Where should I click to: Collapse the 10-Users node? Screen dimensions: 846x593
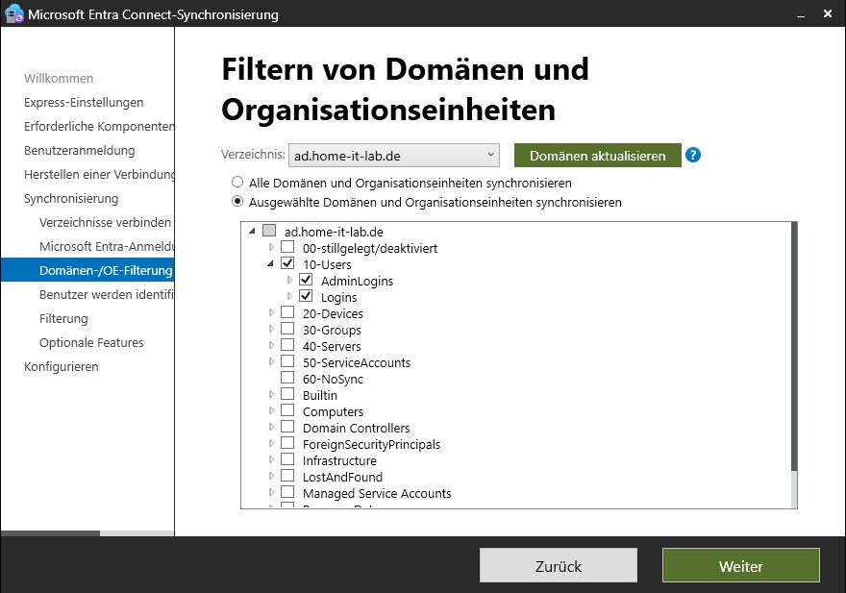point(270,264)
